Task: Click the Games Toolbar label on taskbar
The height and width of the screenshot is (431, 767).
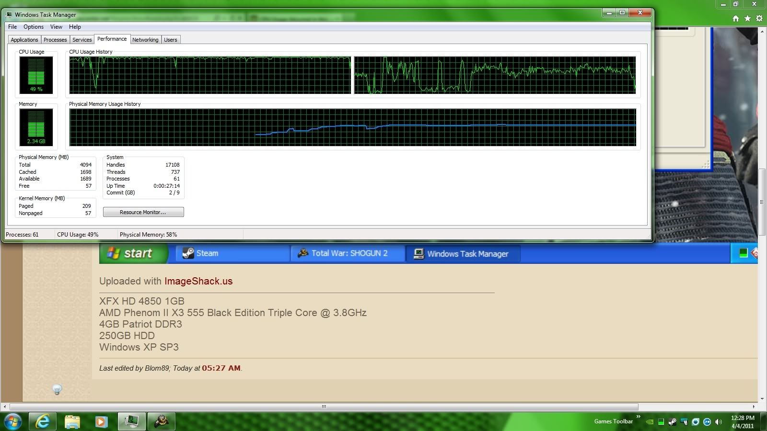Action: click(614, 421)
